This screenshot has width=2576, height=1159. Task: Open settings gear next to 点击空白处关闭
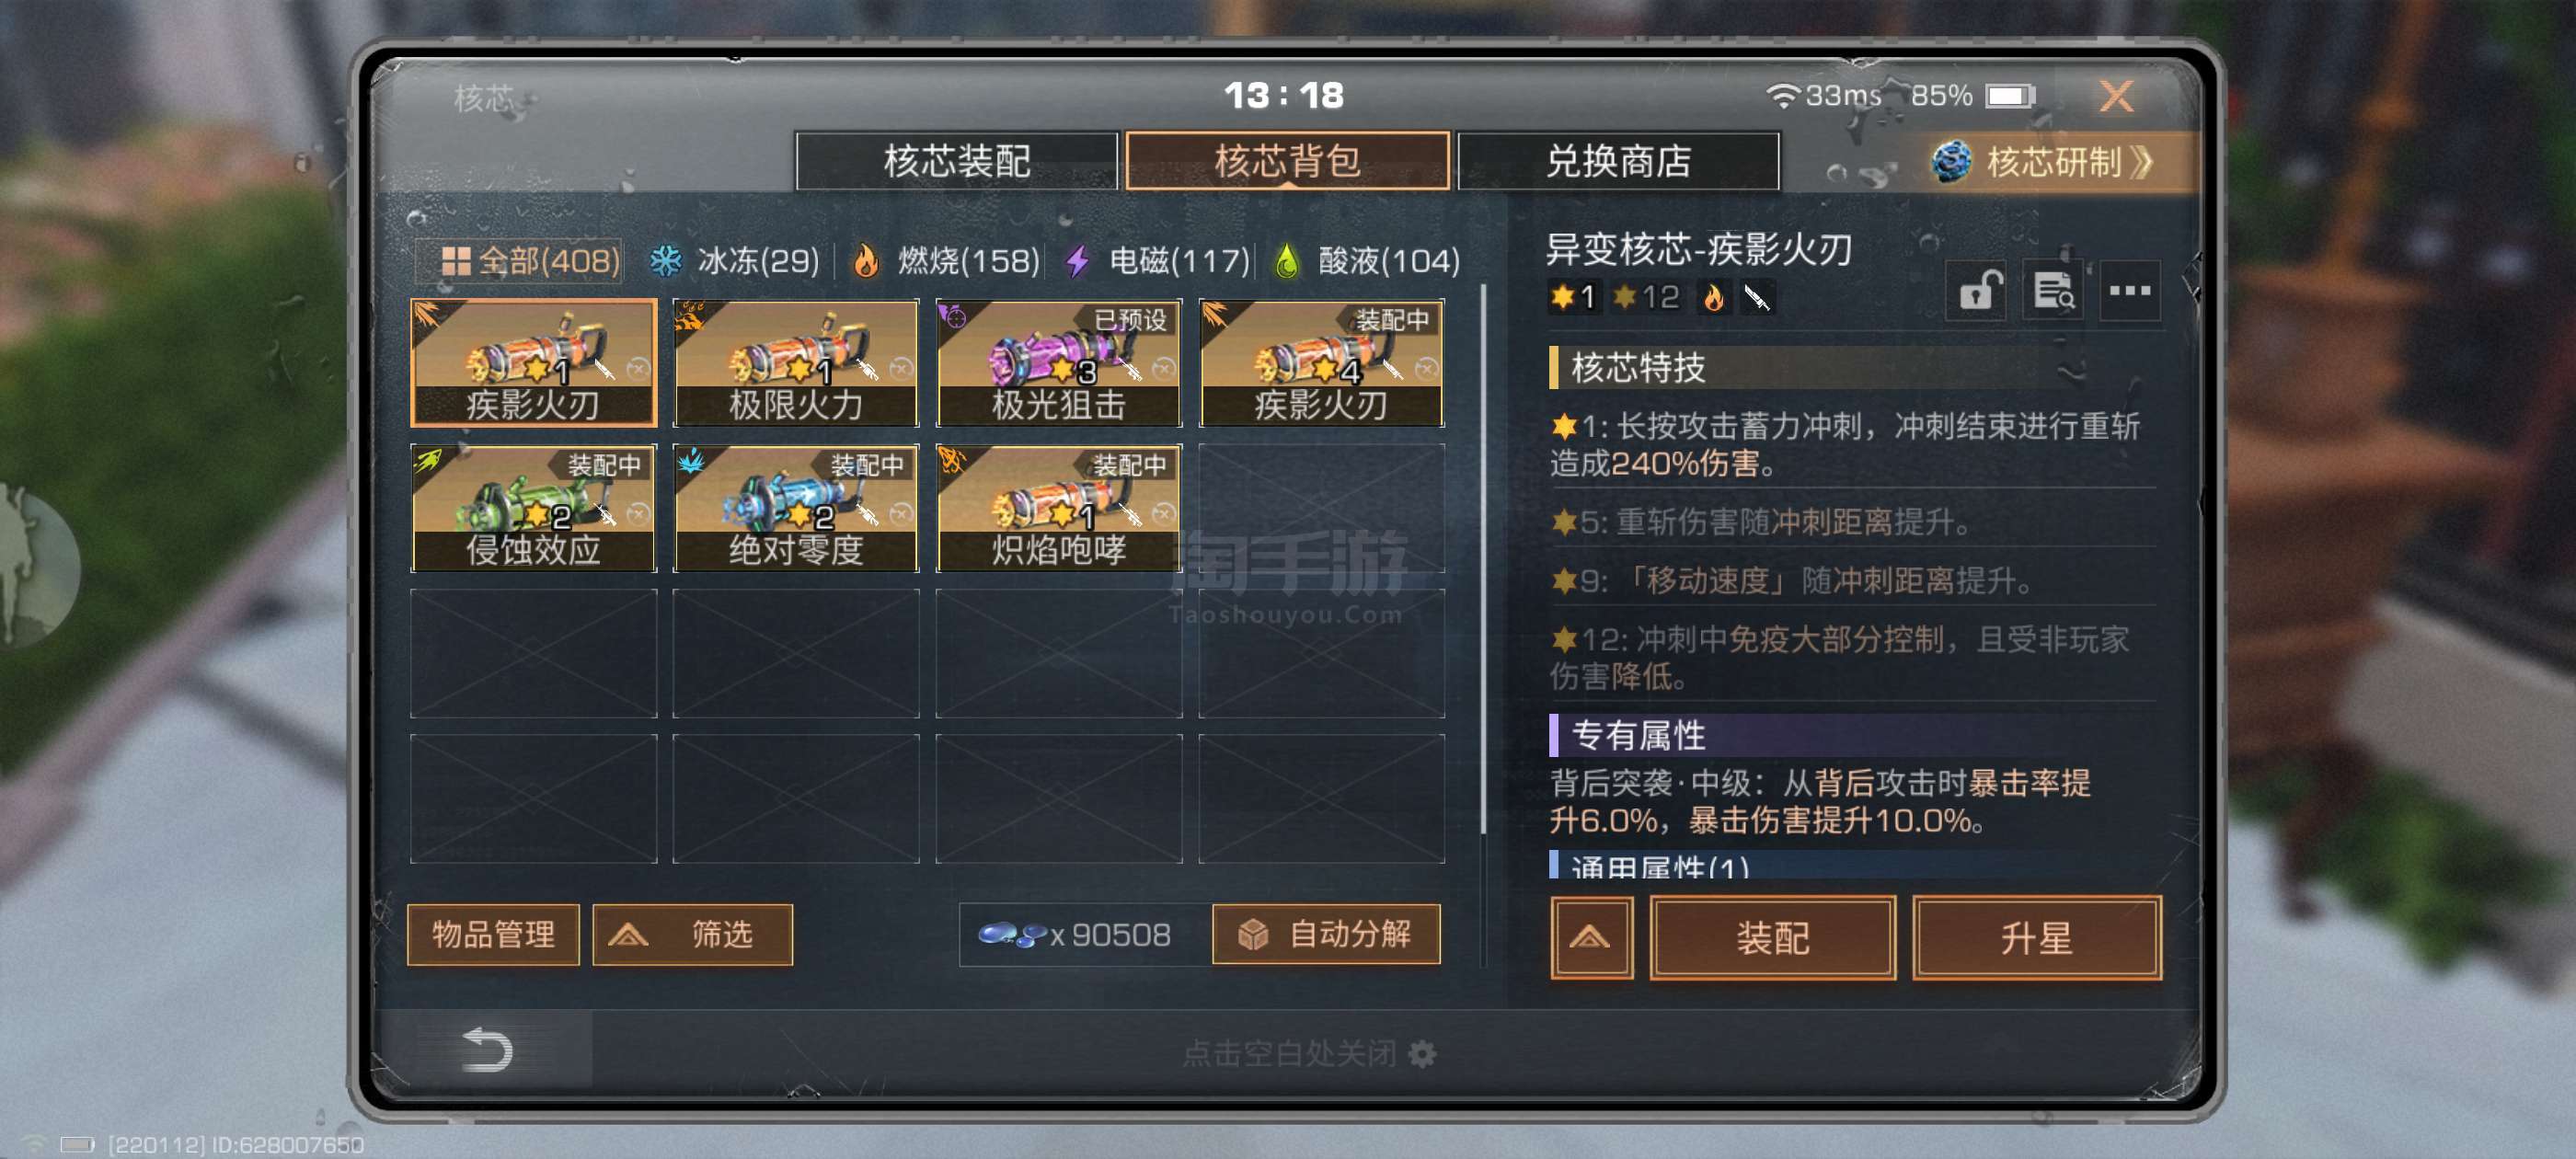point(1422,1054)
